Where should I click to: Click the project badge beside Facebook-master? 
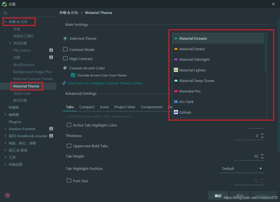[x=51, y=136]
